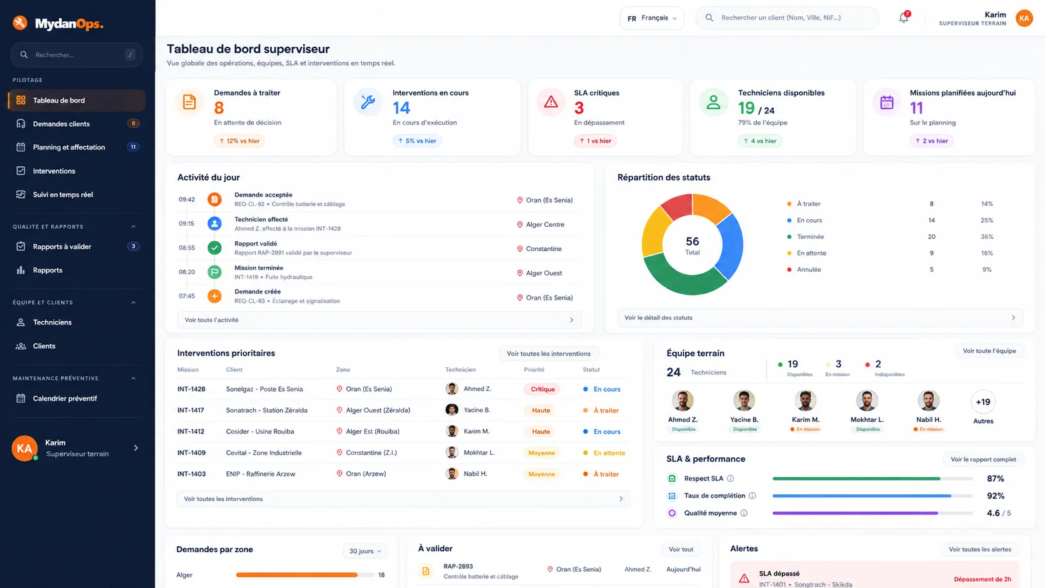Click the Rechercher un client search field
This screenshot has height=588, width=1045.
(x=787, y=18)
